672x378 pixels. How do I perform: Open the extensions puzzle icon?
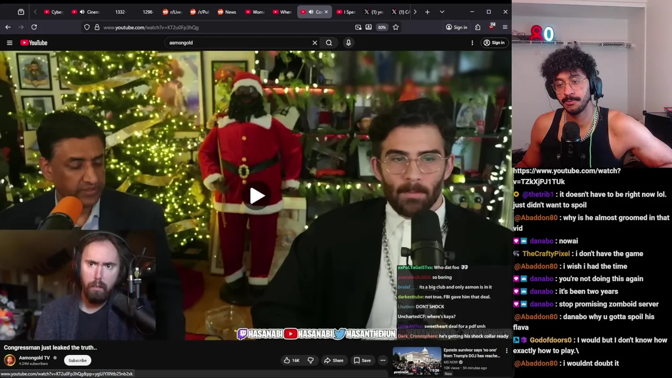478,27
